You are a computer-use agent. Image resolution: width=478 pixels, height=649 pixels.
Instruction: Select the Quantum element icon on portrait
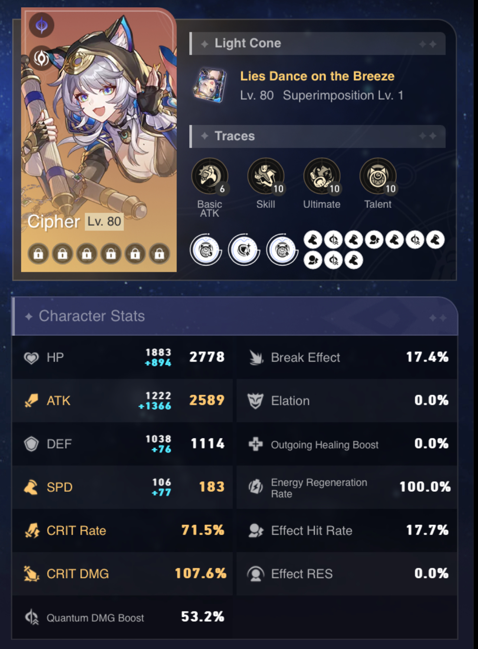pyautogui.click(x=42, y=25)
